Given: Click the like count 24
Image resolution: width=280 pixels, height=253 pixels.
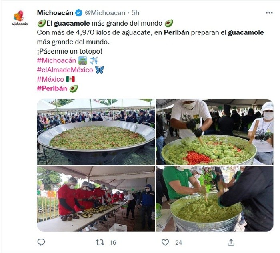Looking at the screenshot, I should (178, 243).
